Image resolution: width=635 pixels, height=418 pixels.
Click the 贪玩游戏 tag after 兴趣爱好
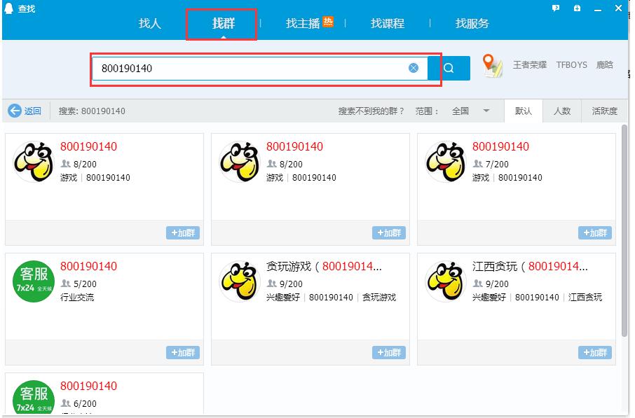379,298
